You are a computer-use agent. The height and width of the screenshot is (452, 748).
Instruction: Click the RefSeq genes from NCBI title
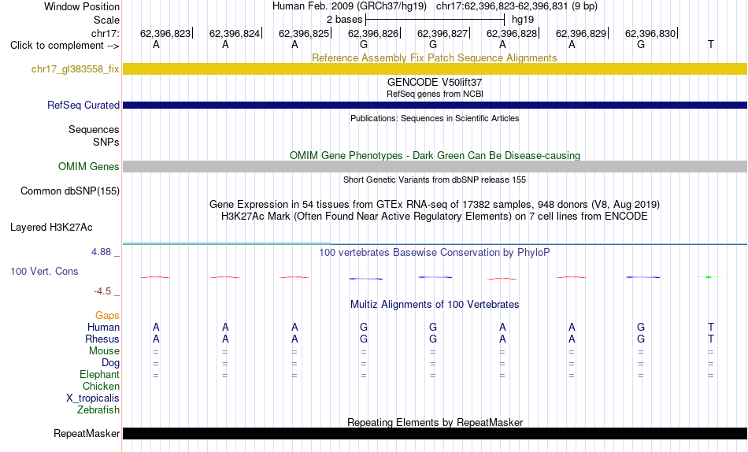435,94
